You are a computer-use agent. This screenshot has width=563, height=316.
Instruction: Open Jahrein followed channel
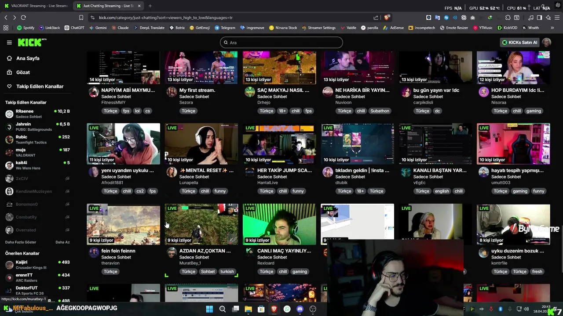tap(37, 127)
